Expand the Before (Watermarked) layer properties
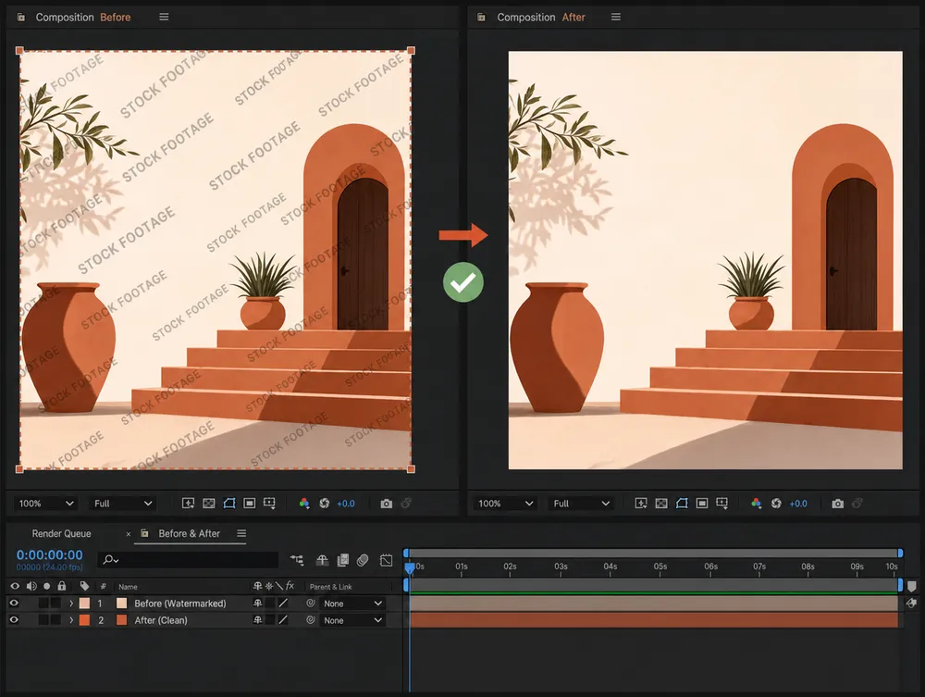This screenshot has height=697, width=925. (x=71, y=604)
